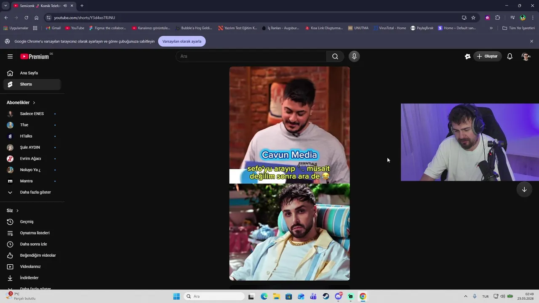Show more bookmarks with double chevron
This screenshot has width=539, height=303.
(x=491, y=28)
